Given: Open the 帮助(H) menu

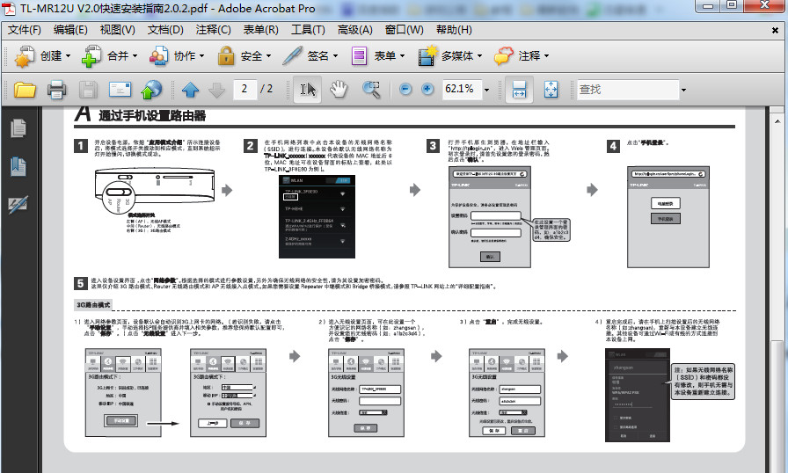Looking at the screenshot, I should click(x=454, y=30).
